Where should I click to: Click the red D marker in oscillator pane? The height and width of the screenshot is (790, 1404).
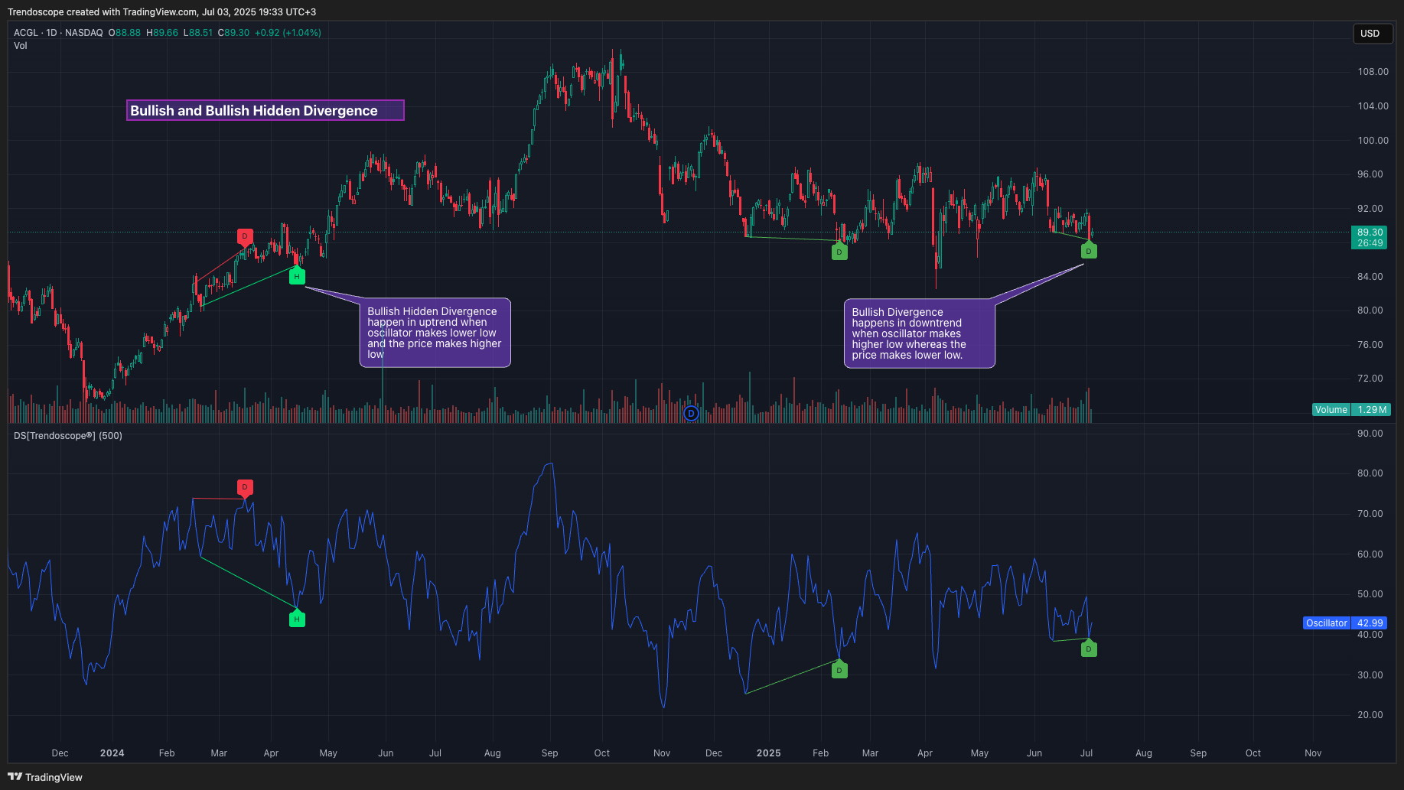pyautogui.click(x=245, y=487)
